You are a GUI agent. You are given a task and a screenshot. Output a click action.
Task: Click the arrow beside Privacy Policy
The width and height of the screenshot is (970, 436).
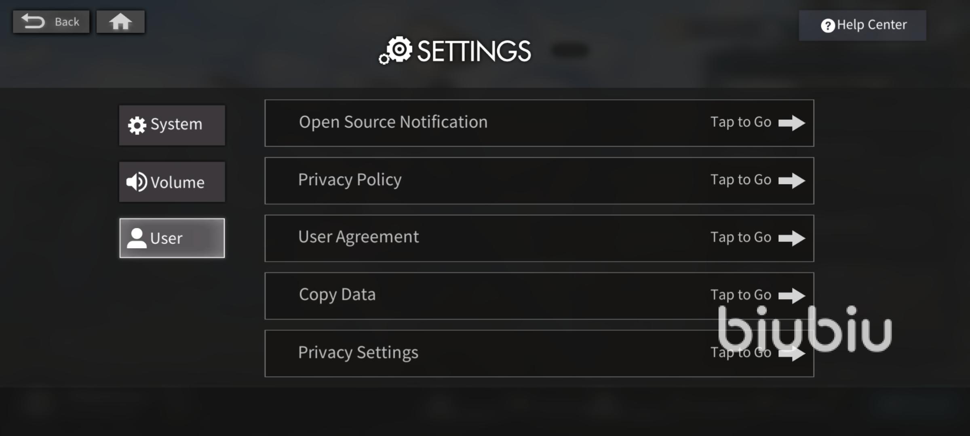pyautogui.click(x=792, y=180)
